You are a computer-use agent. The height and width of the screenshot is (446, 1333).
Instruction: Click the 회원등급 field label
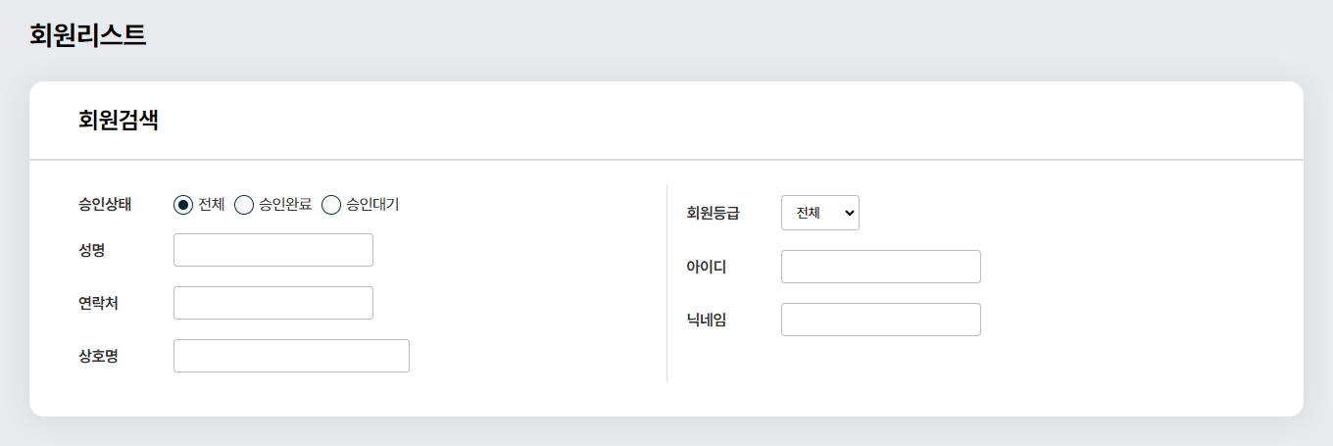point(713,213)
